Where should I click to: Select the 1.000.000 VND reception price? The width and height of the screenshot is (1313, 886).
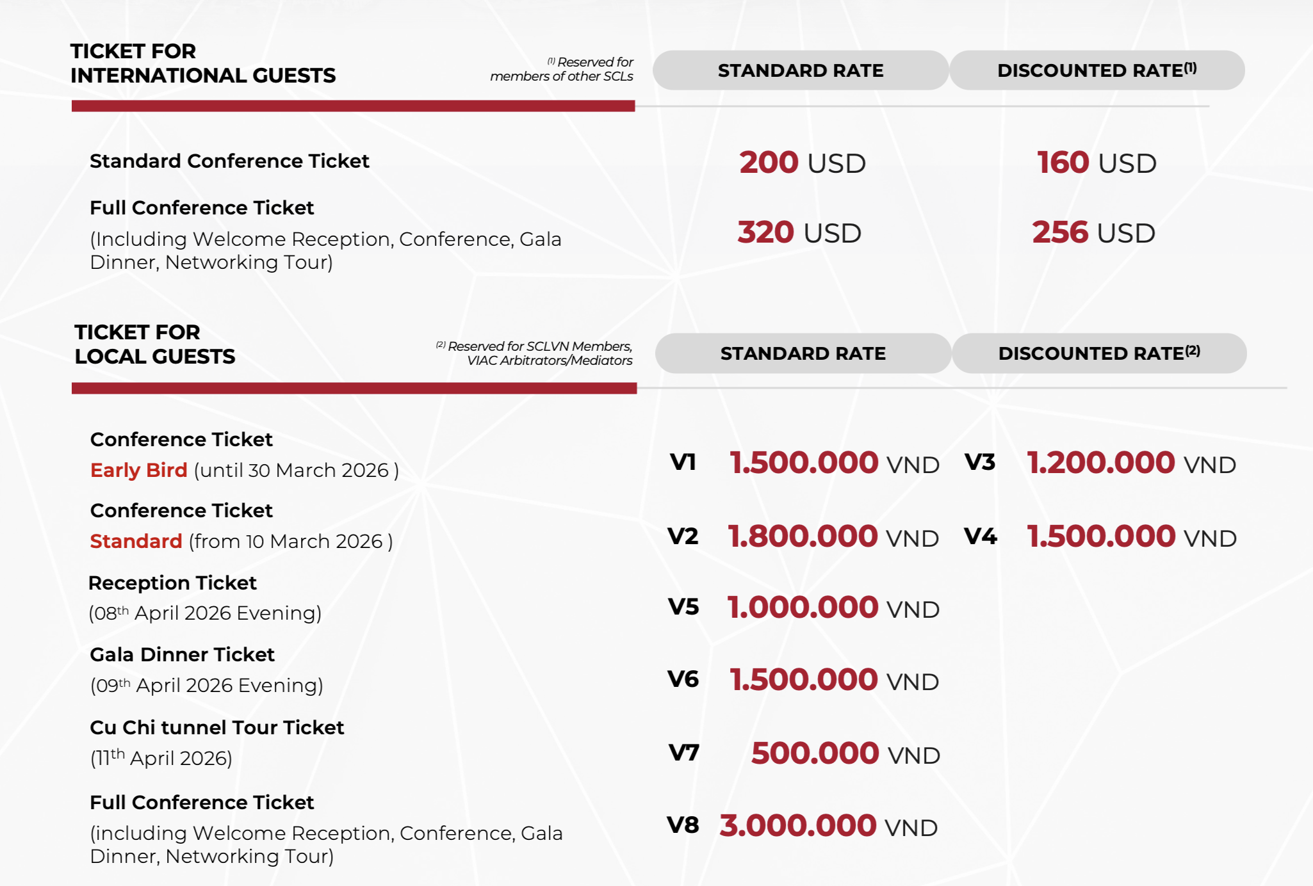[833, 608]
